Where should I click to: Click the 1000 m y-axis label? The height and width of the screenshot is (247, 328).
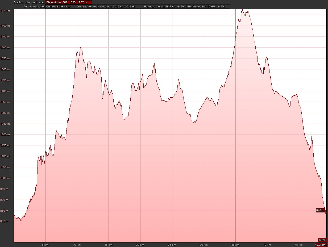pyautogui.click(x=5, y=178)
